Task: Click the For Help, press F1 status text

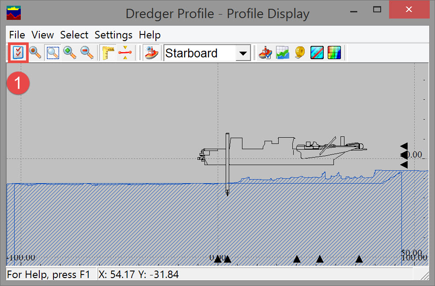Action: [x=49, y=275]
